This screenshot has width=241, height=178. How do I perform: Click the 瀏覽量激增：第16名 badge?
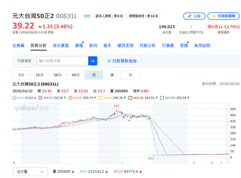click(x=143, y=16)
